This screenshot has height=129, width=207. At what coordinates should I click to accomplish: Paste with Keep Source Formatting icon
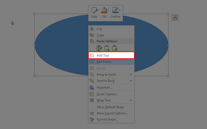(x=99, y=48)
